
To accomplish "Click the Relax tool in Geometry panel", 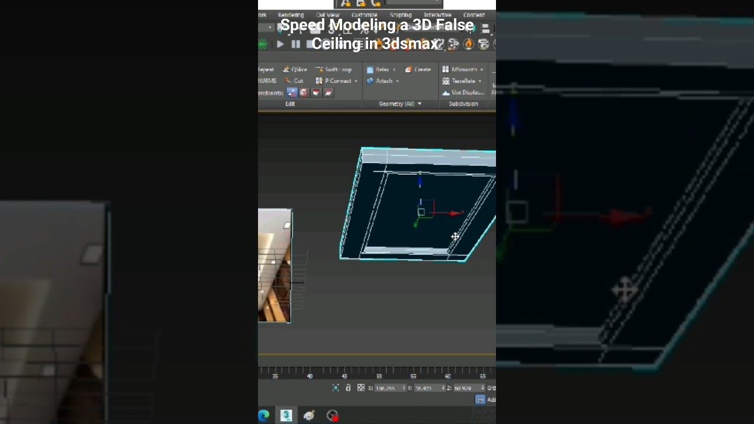I will (378, 69).
